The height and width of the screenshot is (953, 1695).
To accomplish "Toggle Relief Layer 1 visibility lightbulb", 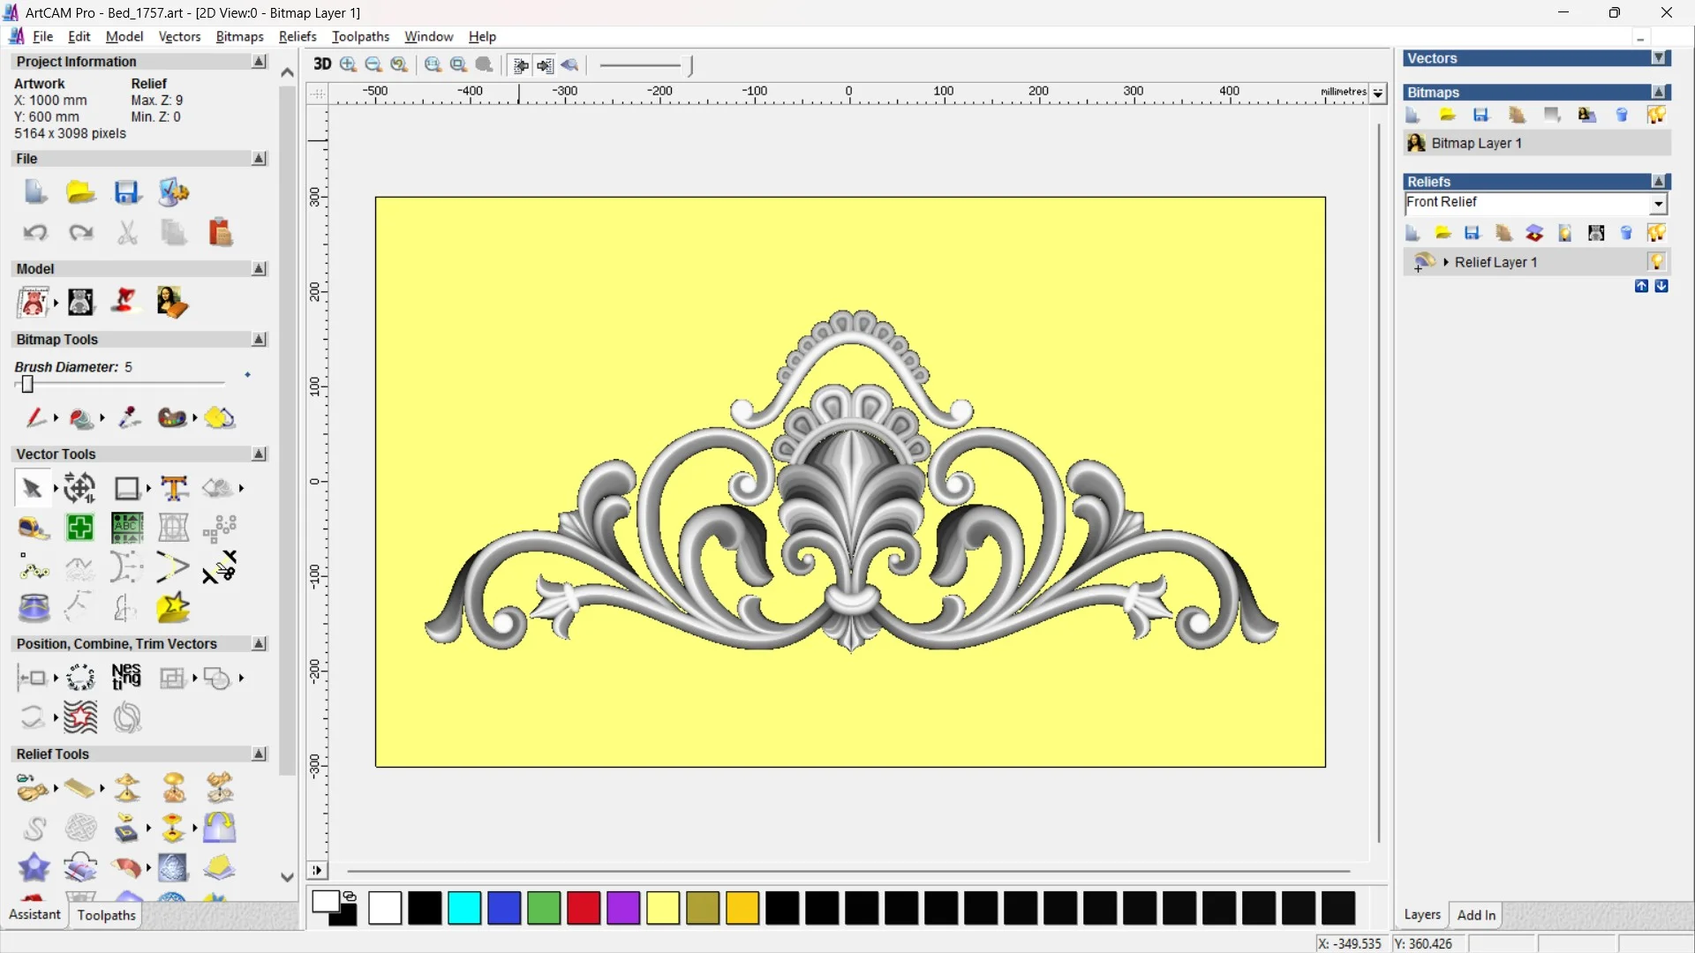I will point(1656,262).
